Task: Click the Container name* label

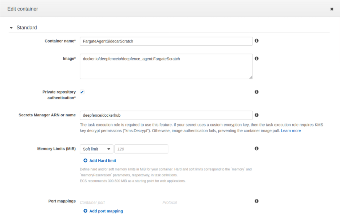Action: click(x=60, y=41)
